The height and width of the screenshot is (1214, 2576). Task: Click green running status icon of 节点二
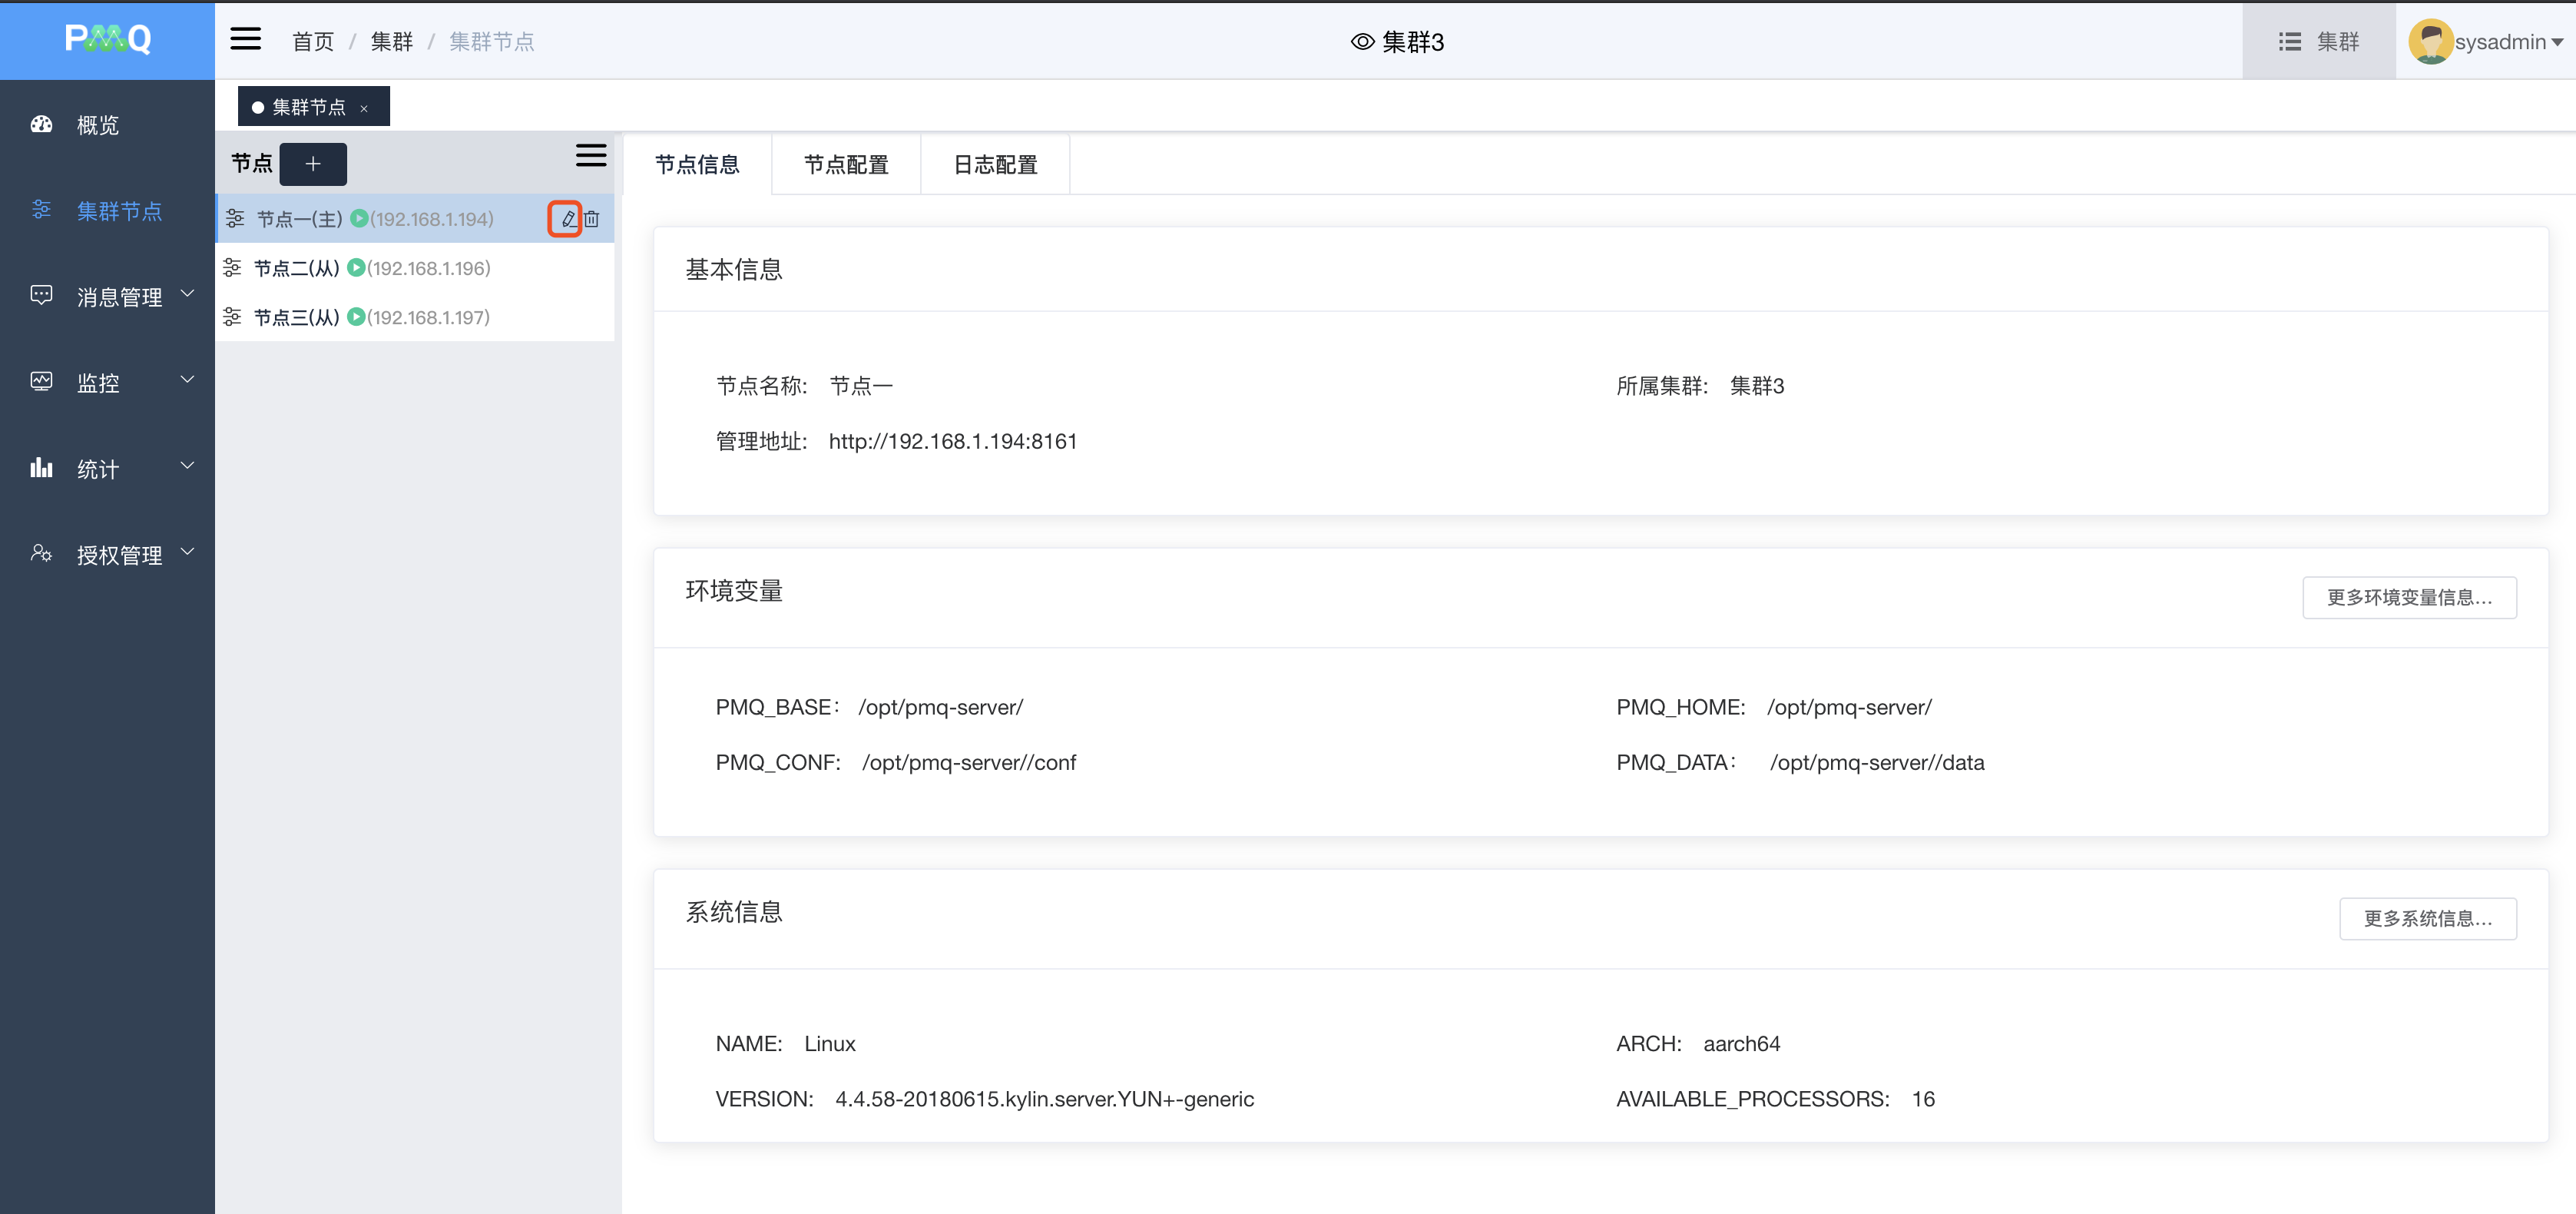point(356,268)
